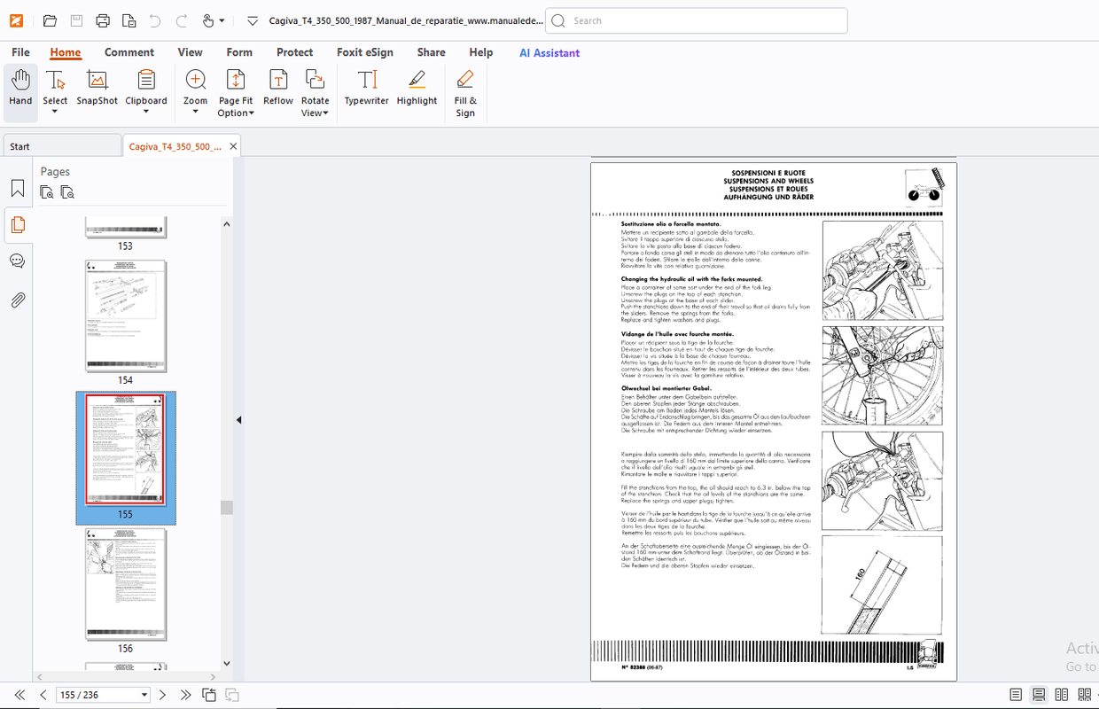
Task: Toggle single page view mode
Action: coord(1016,694)
